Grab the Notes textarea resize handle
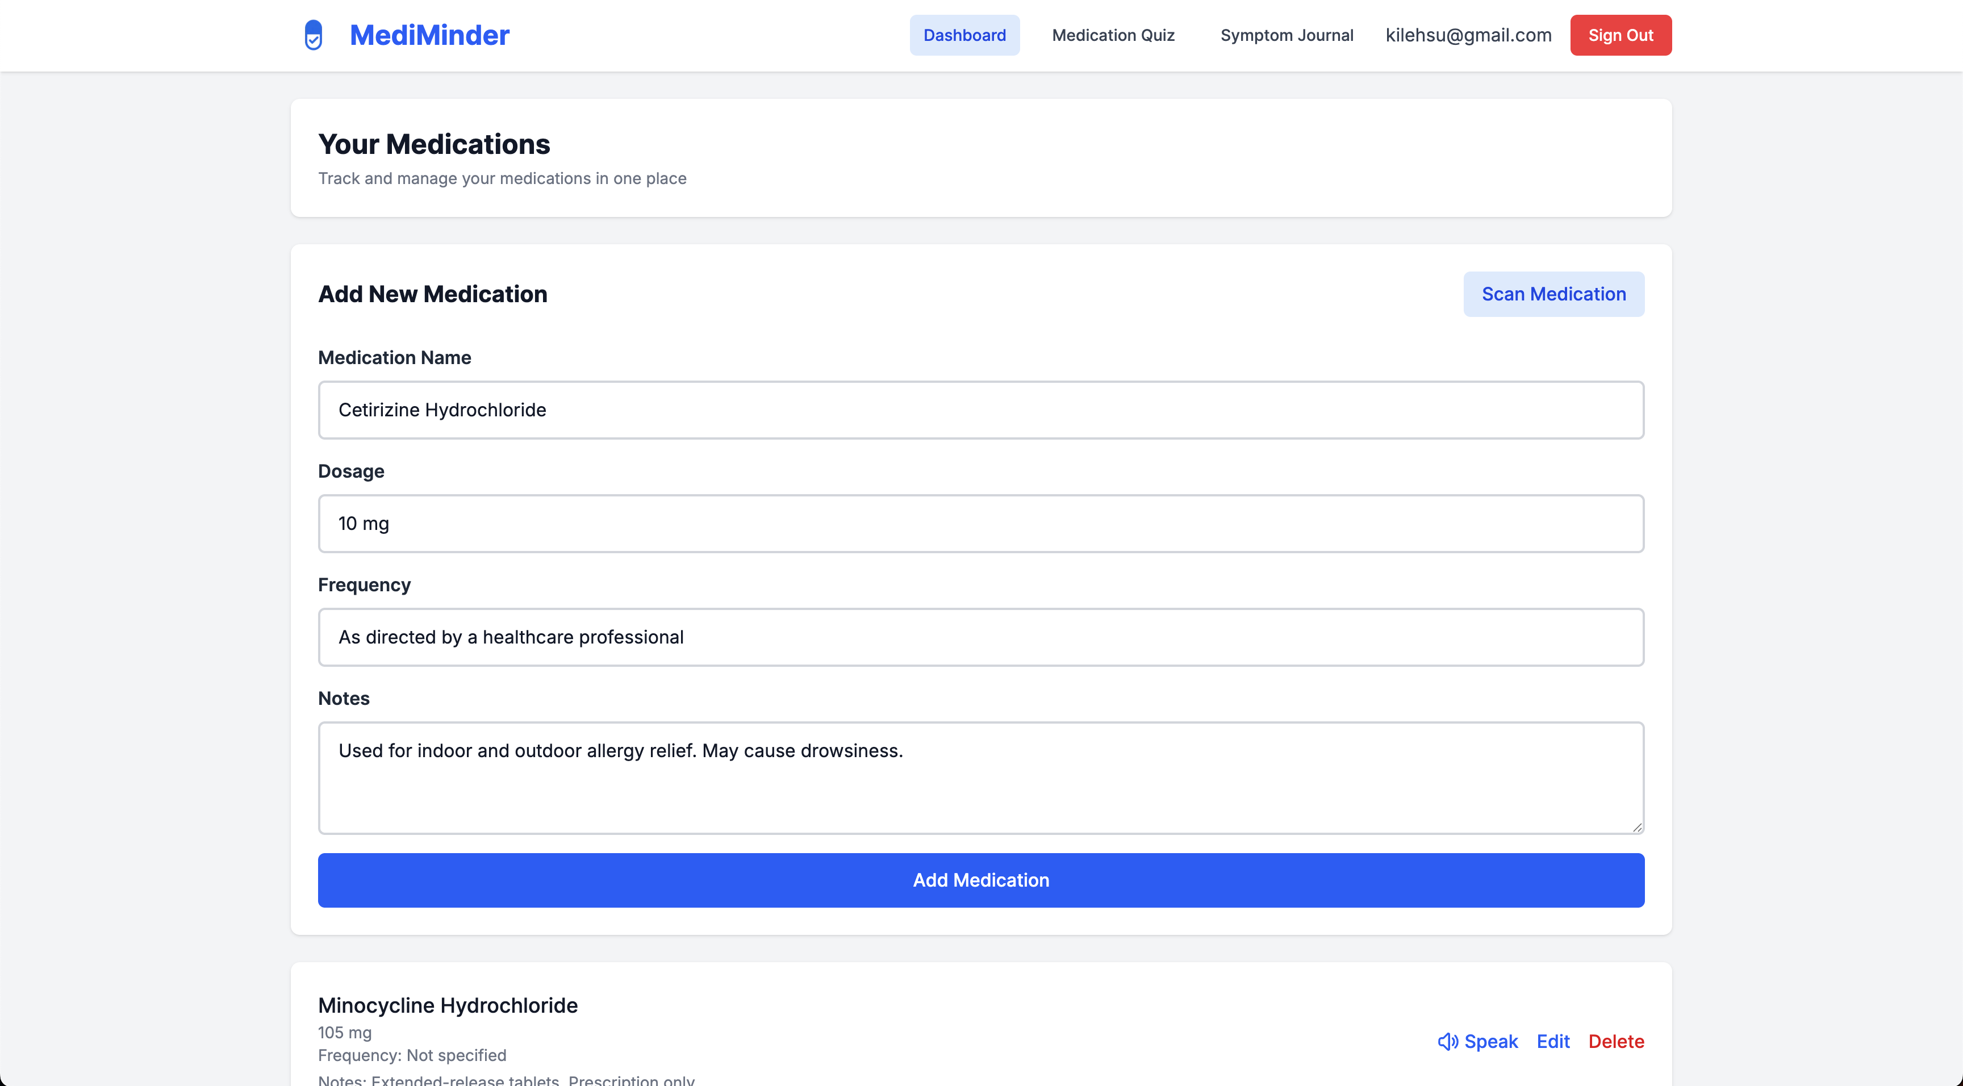This screenshot has height=1086, width=1963. click(x=1637, y=827)
